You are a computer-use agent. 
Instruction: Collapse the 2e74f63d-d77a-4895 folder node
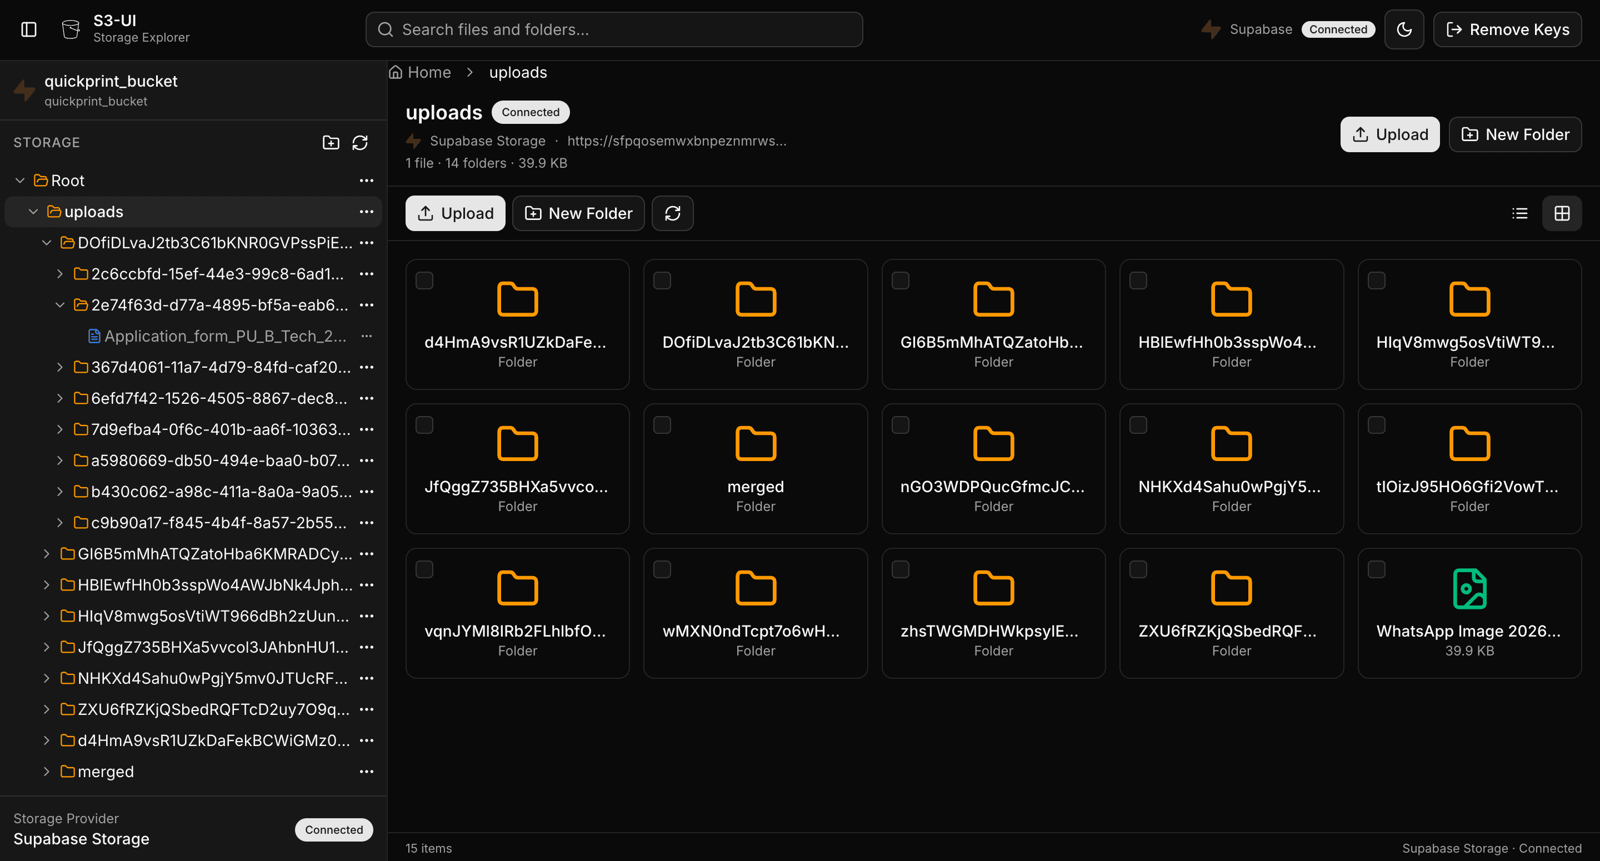[59, 304]
